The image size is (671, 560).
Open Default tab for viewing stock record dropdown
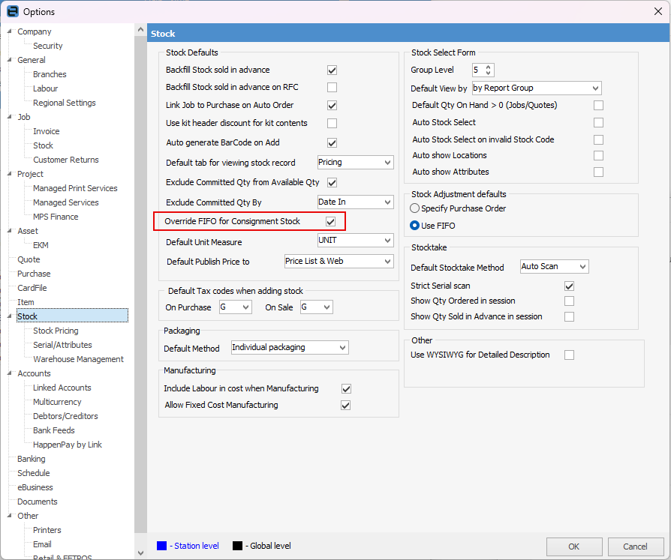point(355,163)
